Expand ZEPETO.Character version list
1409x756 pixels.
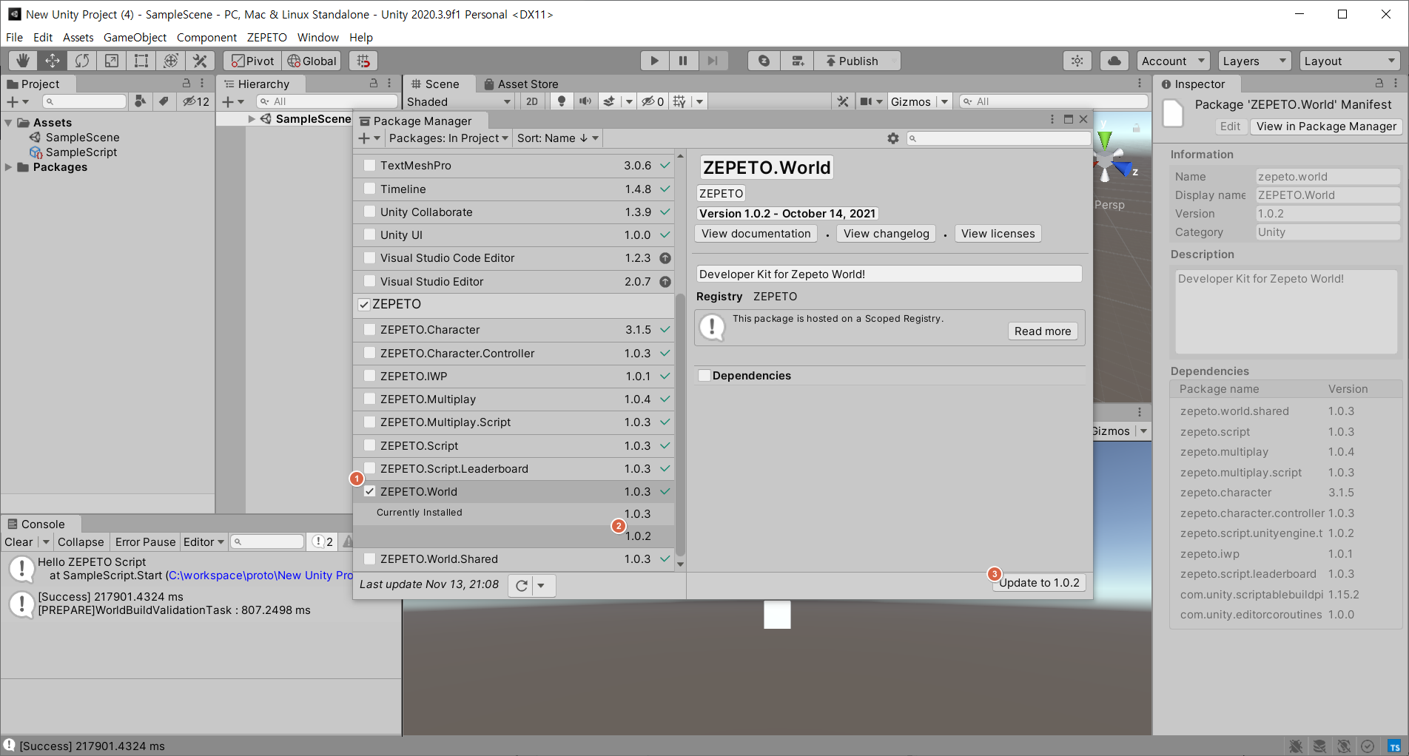pos(369,330)
